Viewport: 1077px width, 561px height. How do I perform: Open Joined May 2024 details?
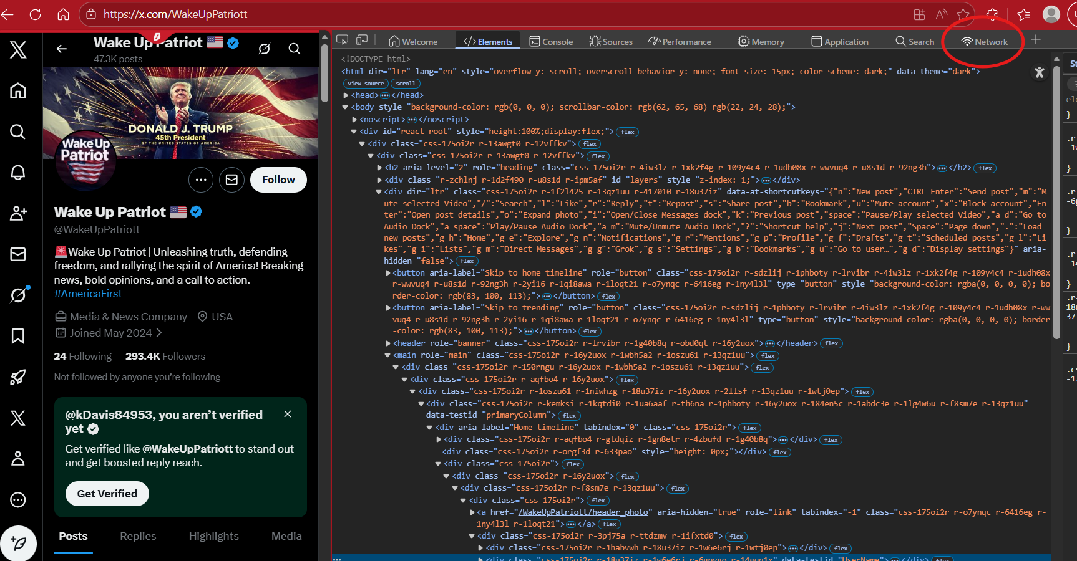coord(109,333)
